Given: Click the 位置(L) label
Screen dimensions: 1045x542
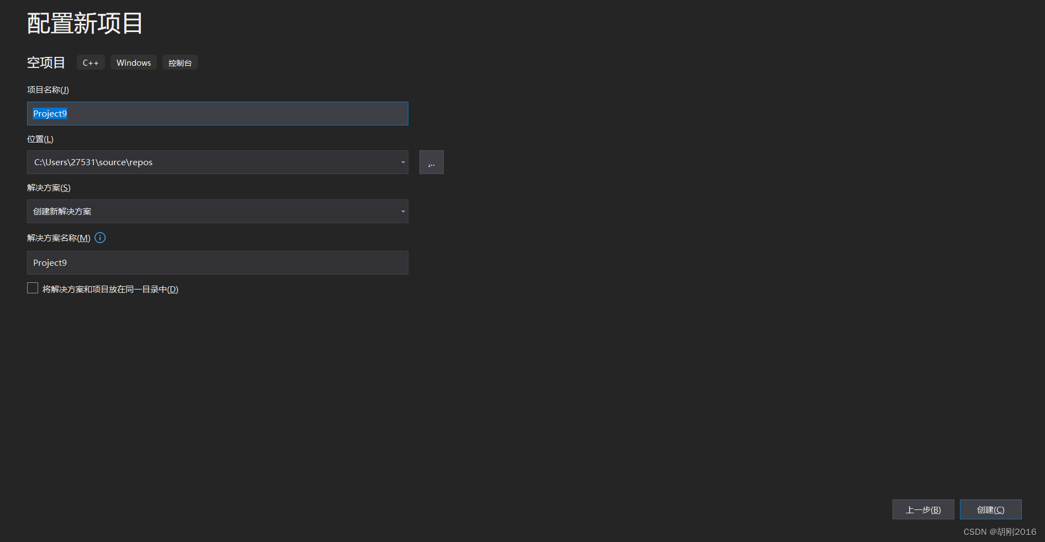Looking at the screenshot, I should pos(40,139).
